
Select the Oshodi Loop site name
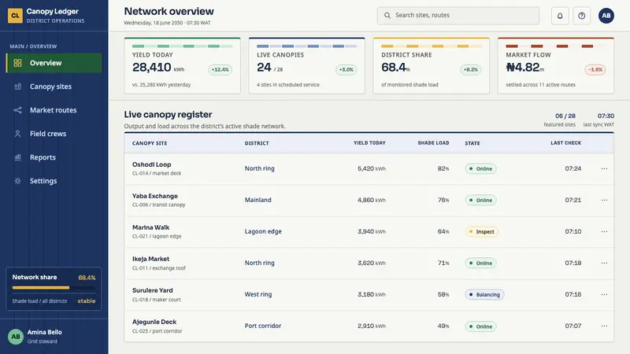click(x=151, y=164)
